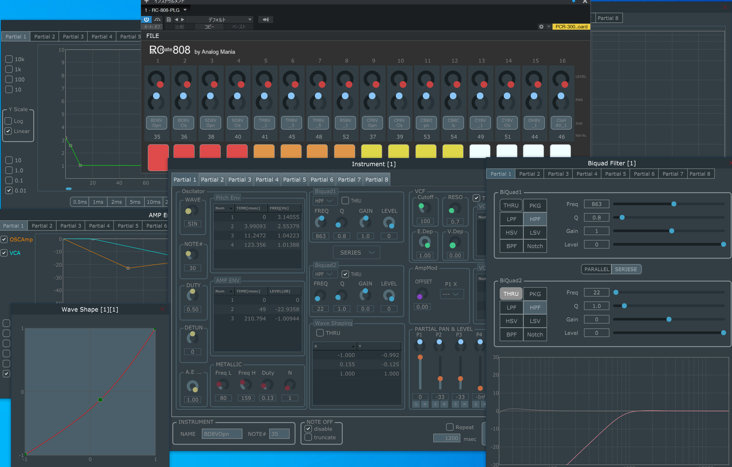The width and height of the screenshot is (732, 467).
Task: Open the gear settings icon near PCR-300
Action: pos(541,27)
